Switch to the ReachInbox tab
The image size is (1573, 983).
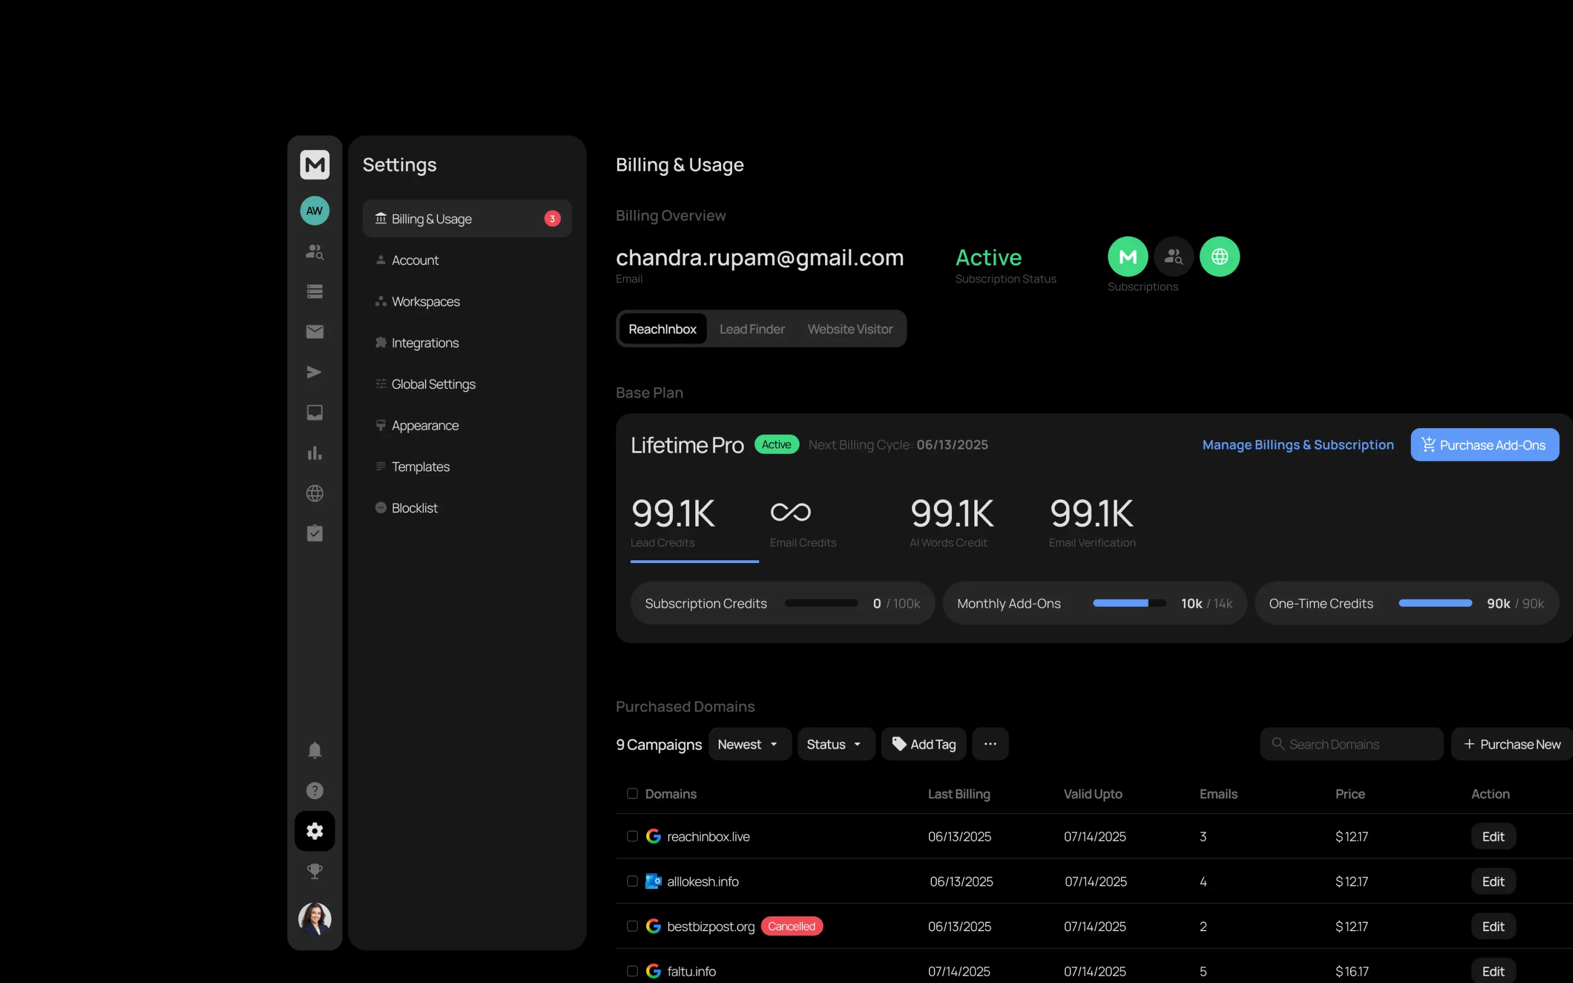(x=663, y=329)
